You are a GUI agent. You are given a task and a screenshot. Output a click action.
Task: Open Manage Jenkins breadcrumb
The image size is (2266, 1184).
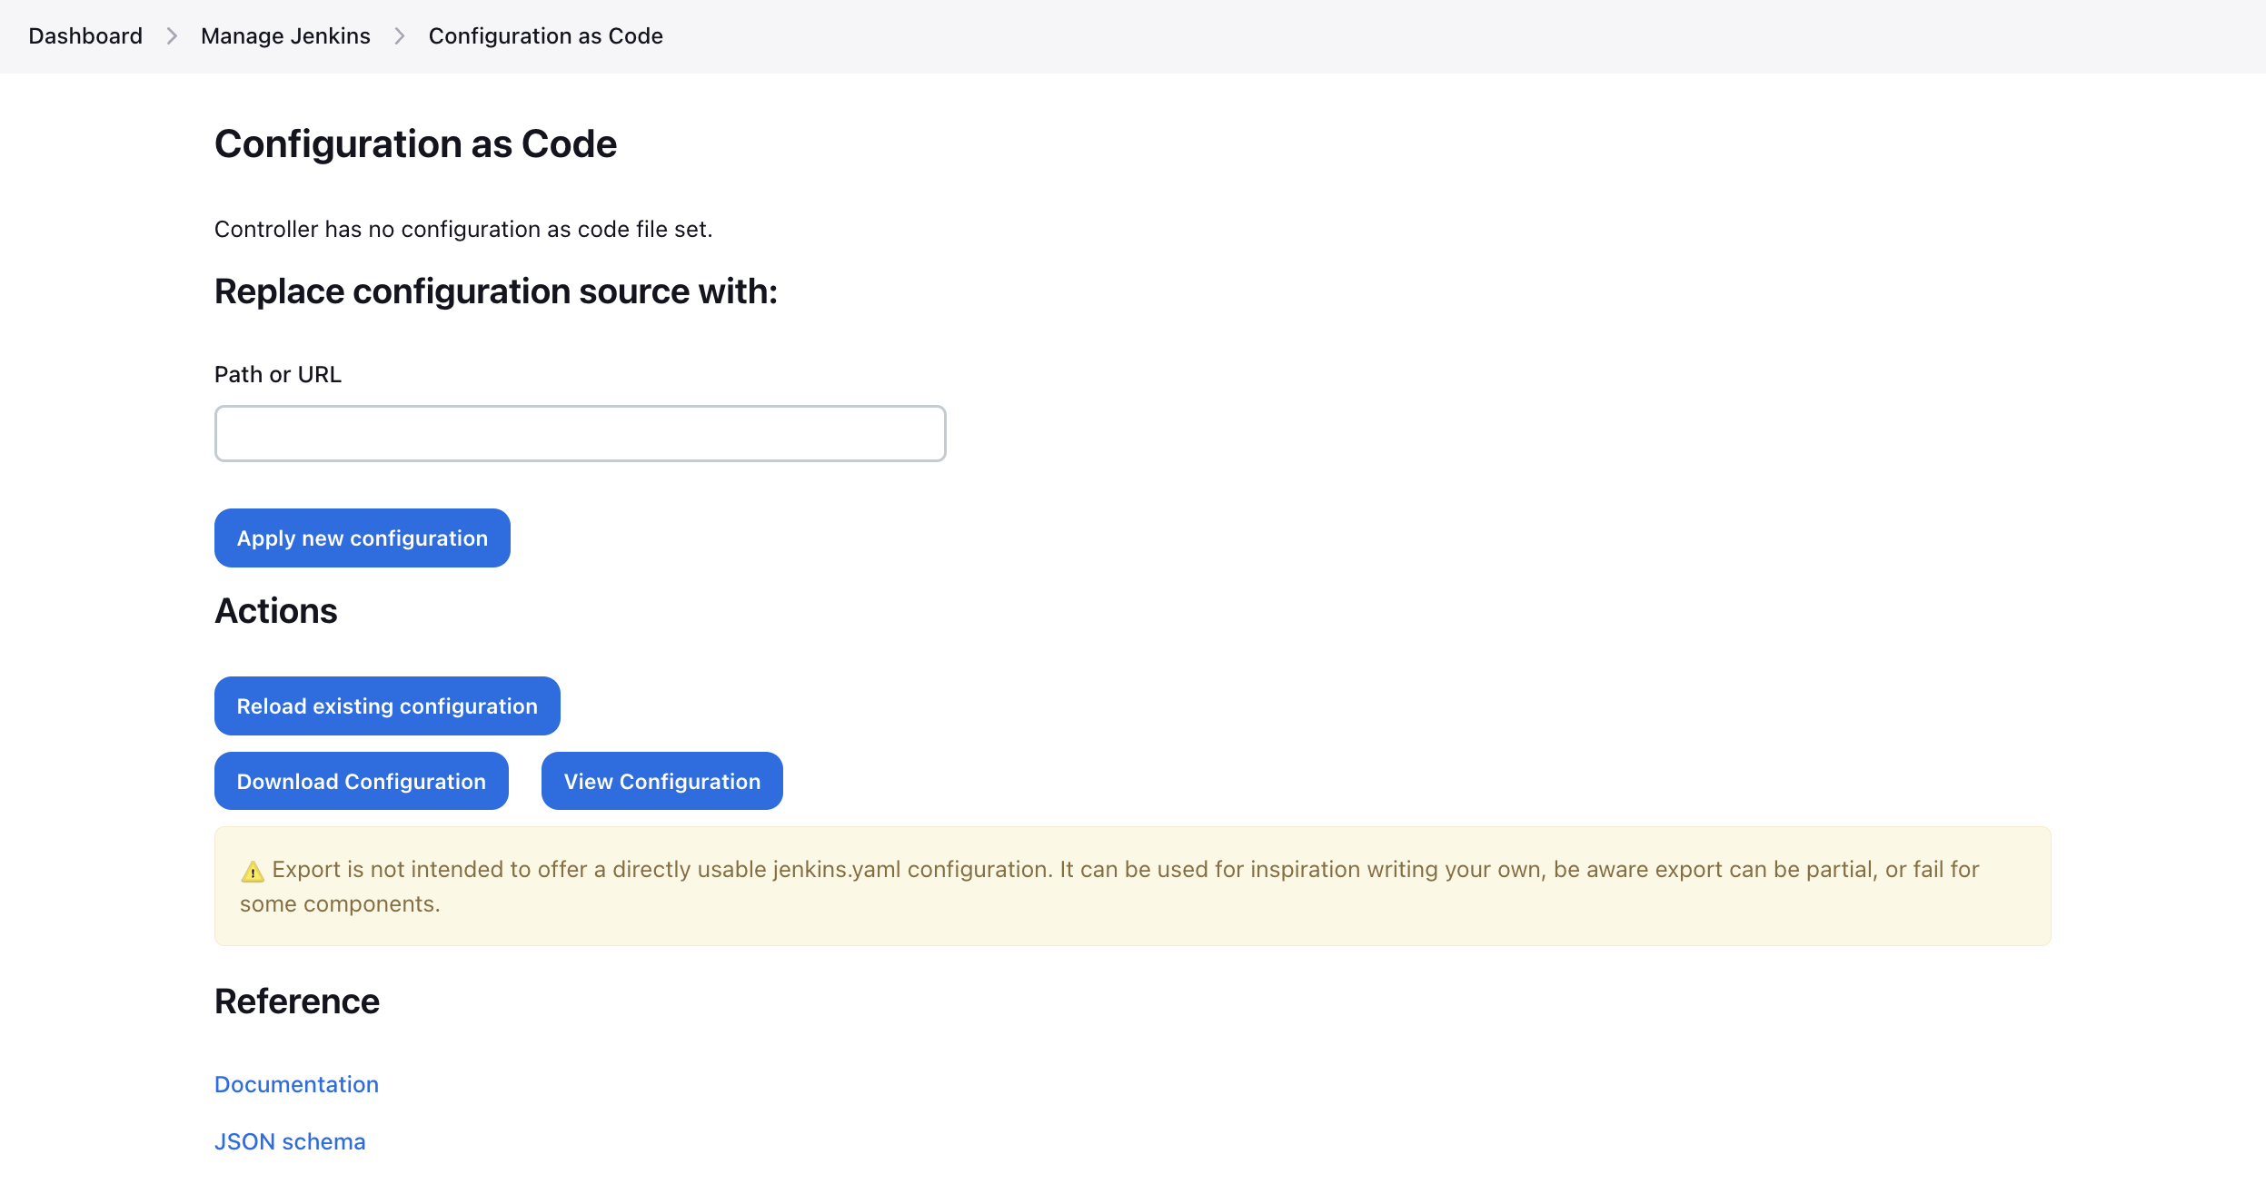click(x=285, y=36)
